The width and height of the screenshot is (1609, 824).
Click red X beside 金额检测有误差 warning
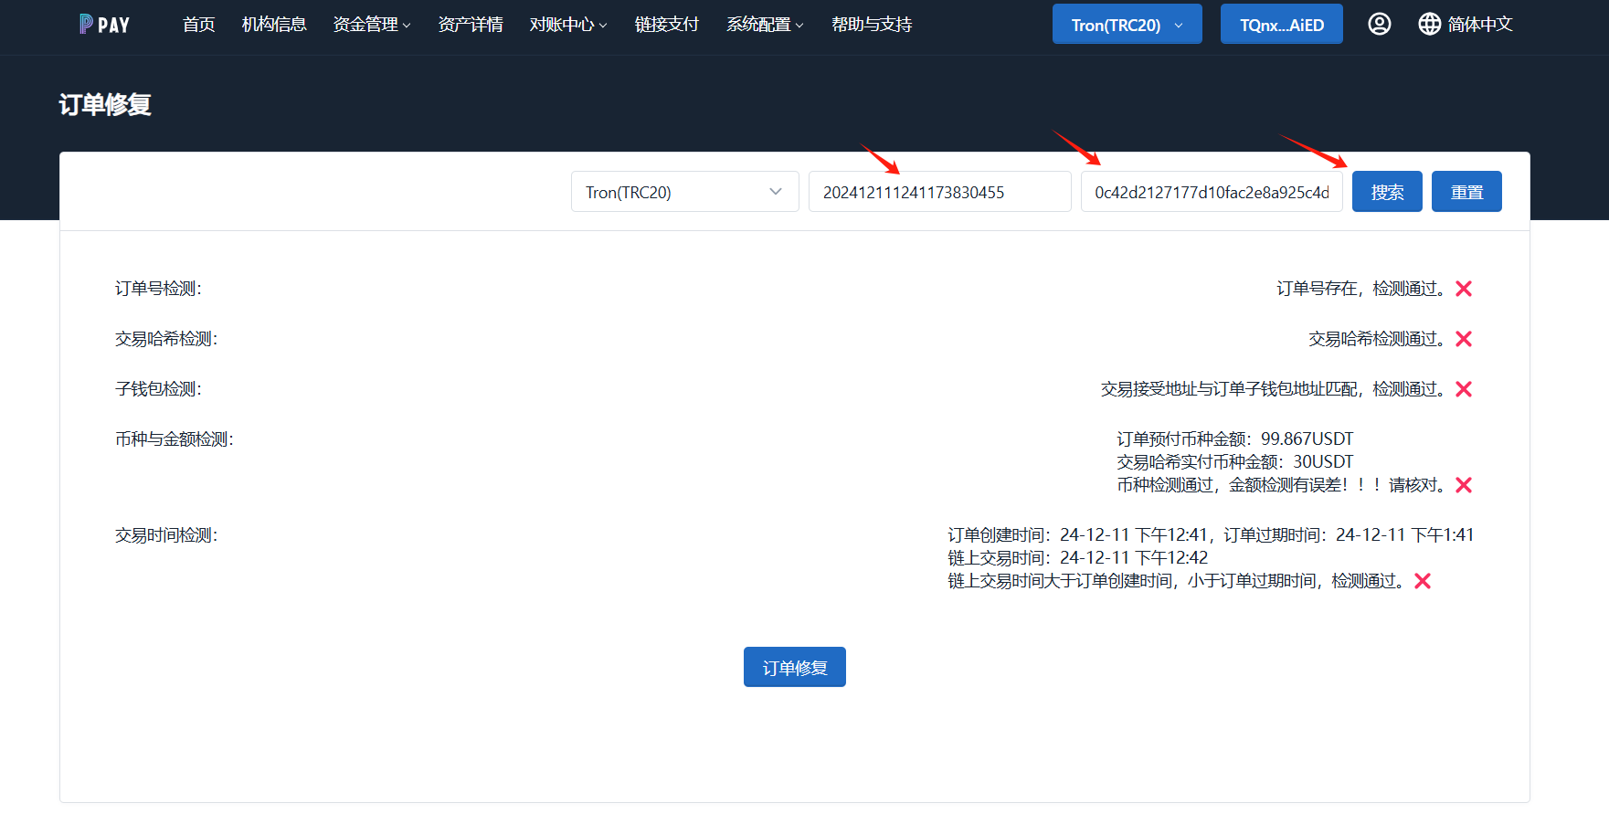[x=1464, y=485]
